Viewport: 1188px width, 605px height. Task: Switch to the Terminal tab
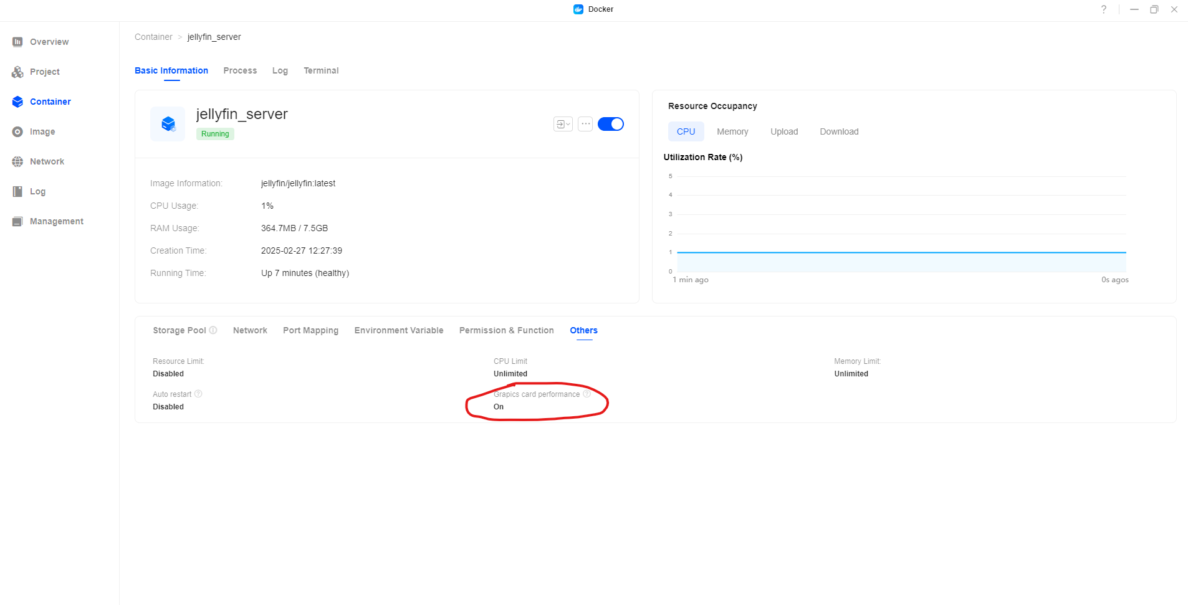click(x=321, y=70)
